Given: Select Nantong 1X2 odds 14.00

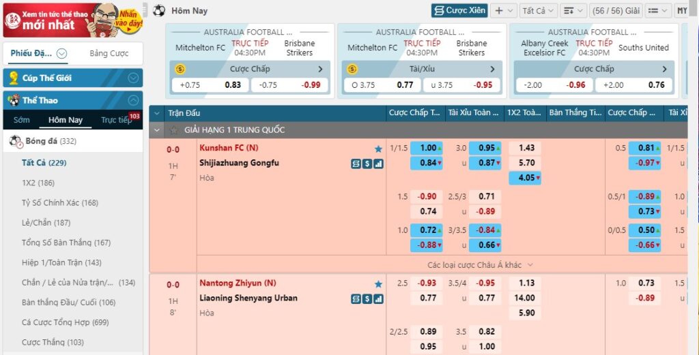Looking at the screenshot, I should 525,298.
